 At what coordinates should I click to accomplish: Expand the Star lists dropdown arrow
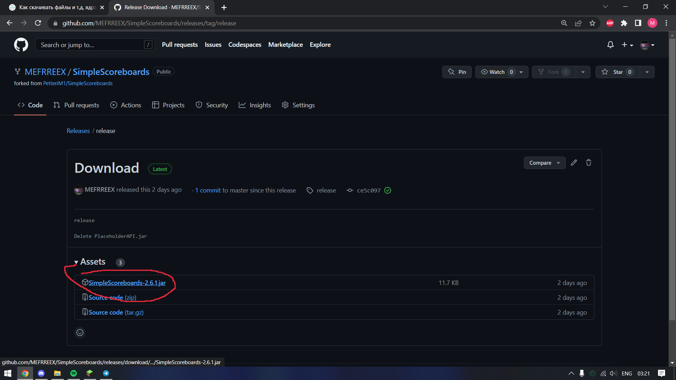click(647, 72)
